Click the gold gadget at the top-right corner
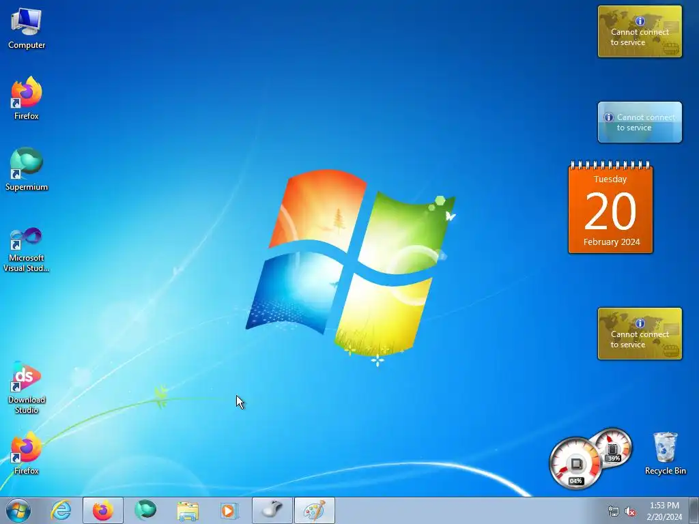Image resolution: width=699 pixels, height=524 pixels. coord(640,31)
